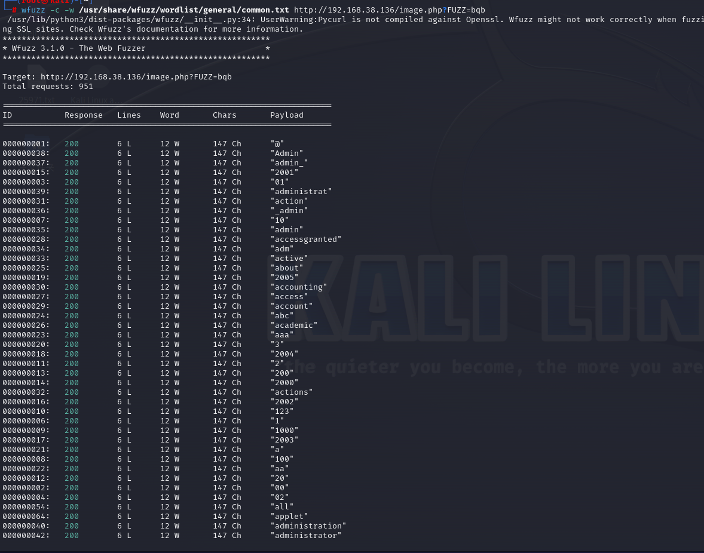The height and width of the screenshot is (553, 704).
Task: Click the "accessgranted" payload entry
Action: [306, 239]
